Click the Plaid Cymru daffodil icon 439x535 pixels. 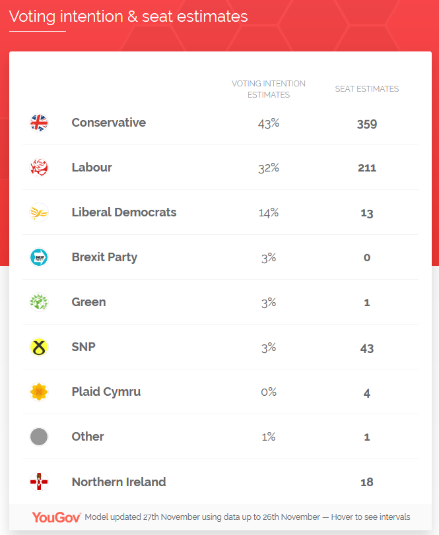pos(39,392)
